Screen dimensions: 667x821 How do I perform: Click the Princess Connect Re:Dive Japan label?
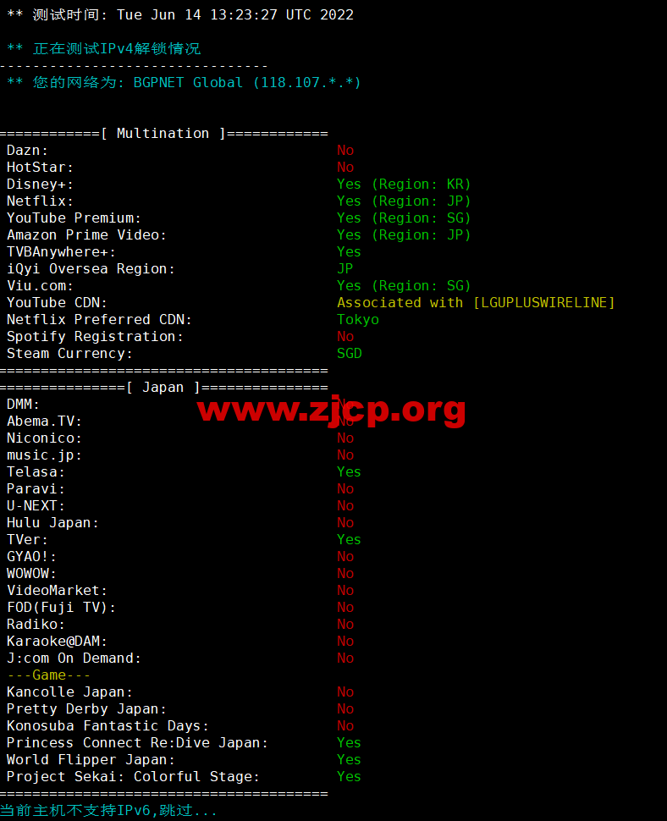click(137, 742)
